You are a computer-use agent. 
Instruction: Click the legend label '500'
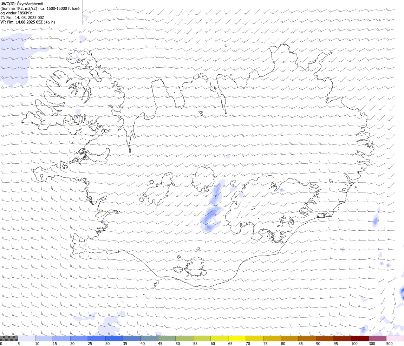[389, 344]
